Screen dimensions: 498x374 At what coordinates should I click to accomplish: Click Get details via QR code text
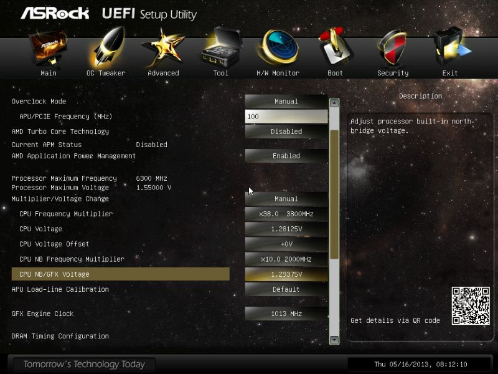pos(395,320)
